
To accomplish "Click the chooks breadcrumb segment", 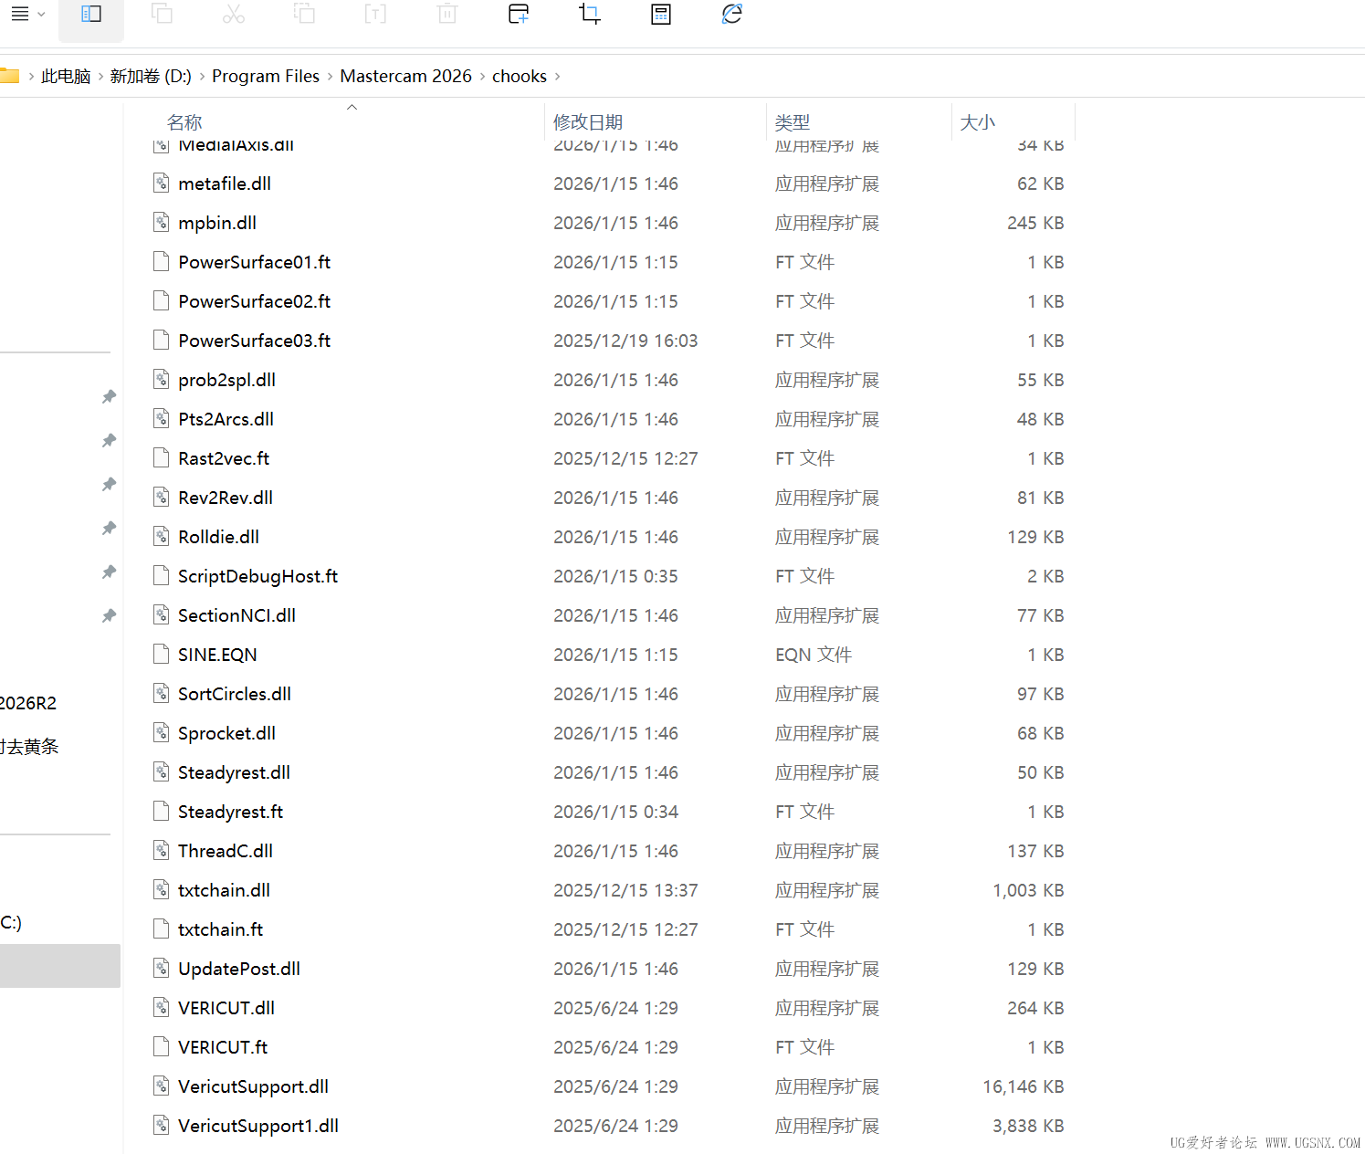I will (x=520, y=77).
